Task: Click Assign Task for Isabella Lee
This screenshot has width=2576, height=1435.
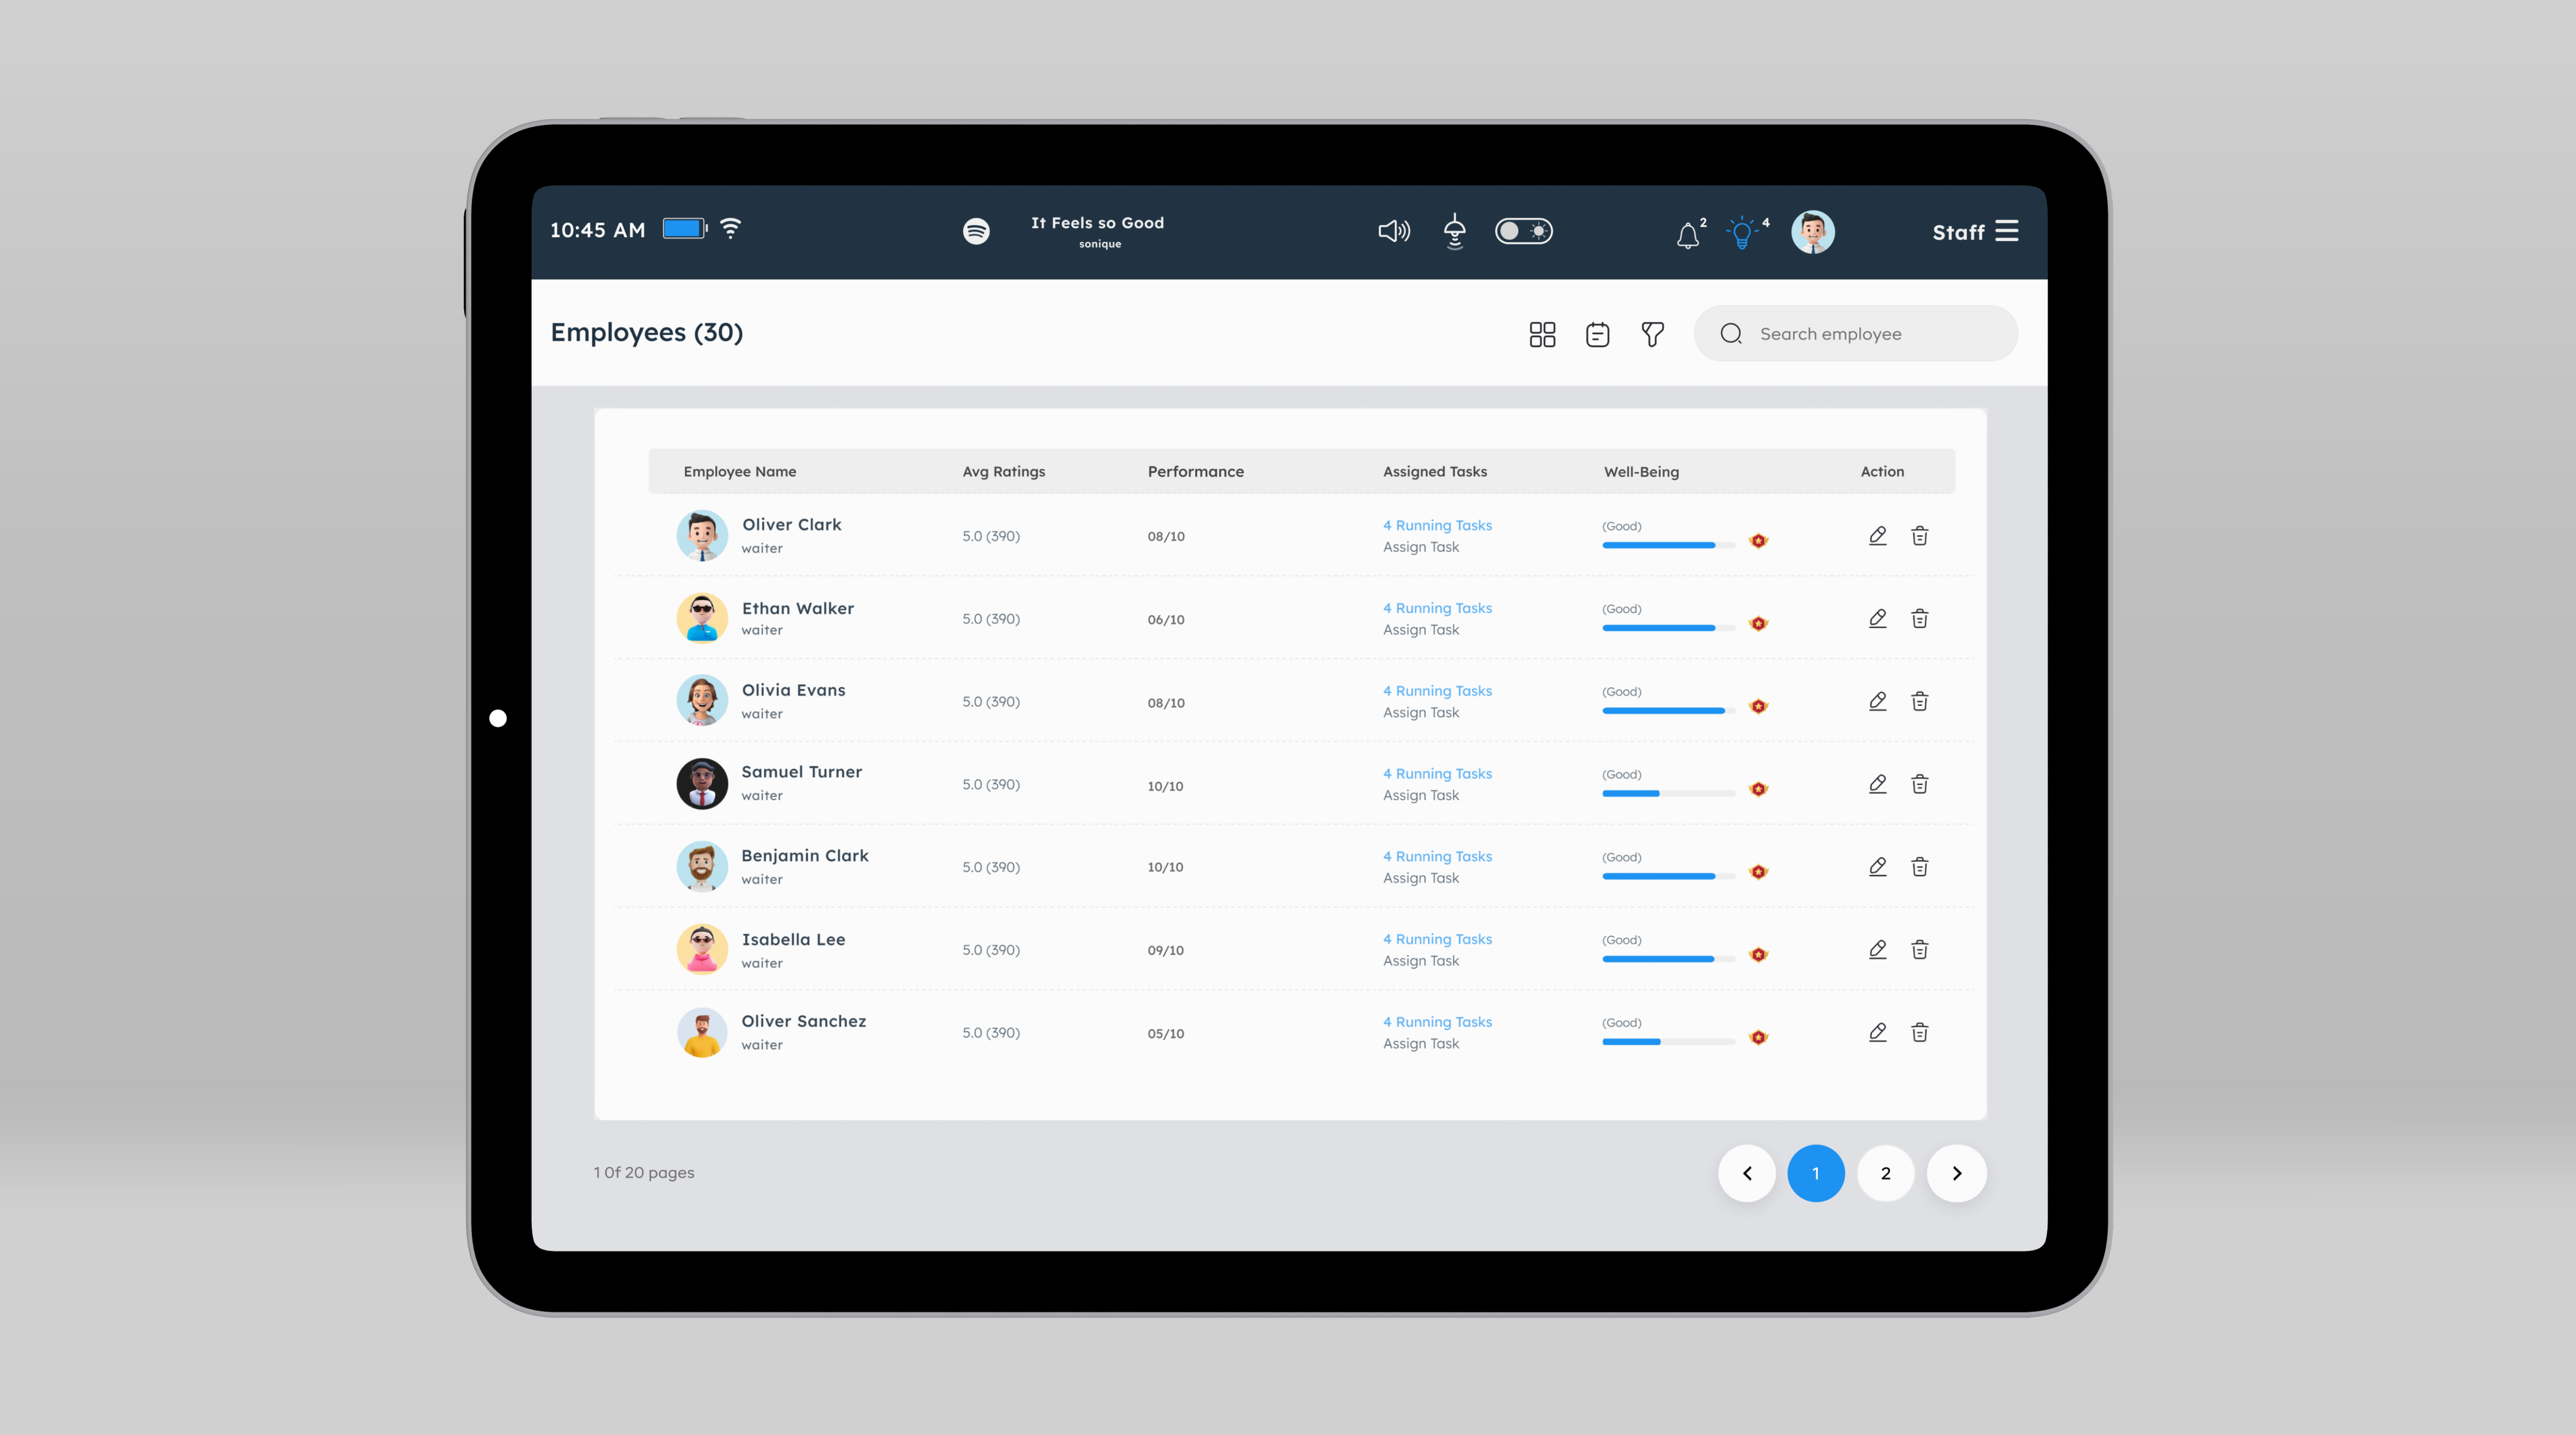Action: coord(1420,960)
